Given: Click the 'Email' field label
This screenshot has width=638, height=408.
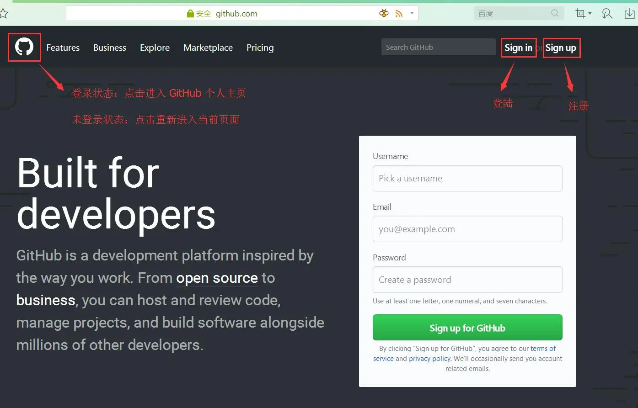Looking at the screenshot, I should tap(382, 207).
